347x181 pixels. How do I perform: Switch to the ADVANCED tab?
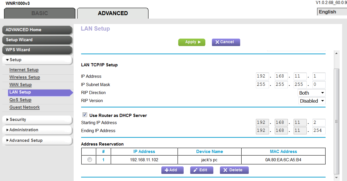coord(113,13)
